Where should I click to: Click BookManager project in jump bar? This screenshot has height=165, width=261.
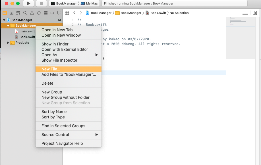point(99,13)
